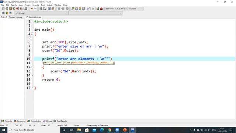Open the Execute menu
236x133 pixels.
36,5
